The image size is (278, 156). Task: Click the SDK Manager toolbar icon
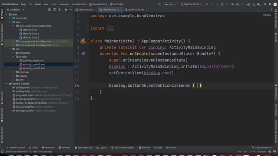[259, 4]
